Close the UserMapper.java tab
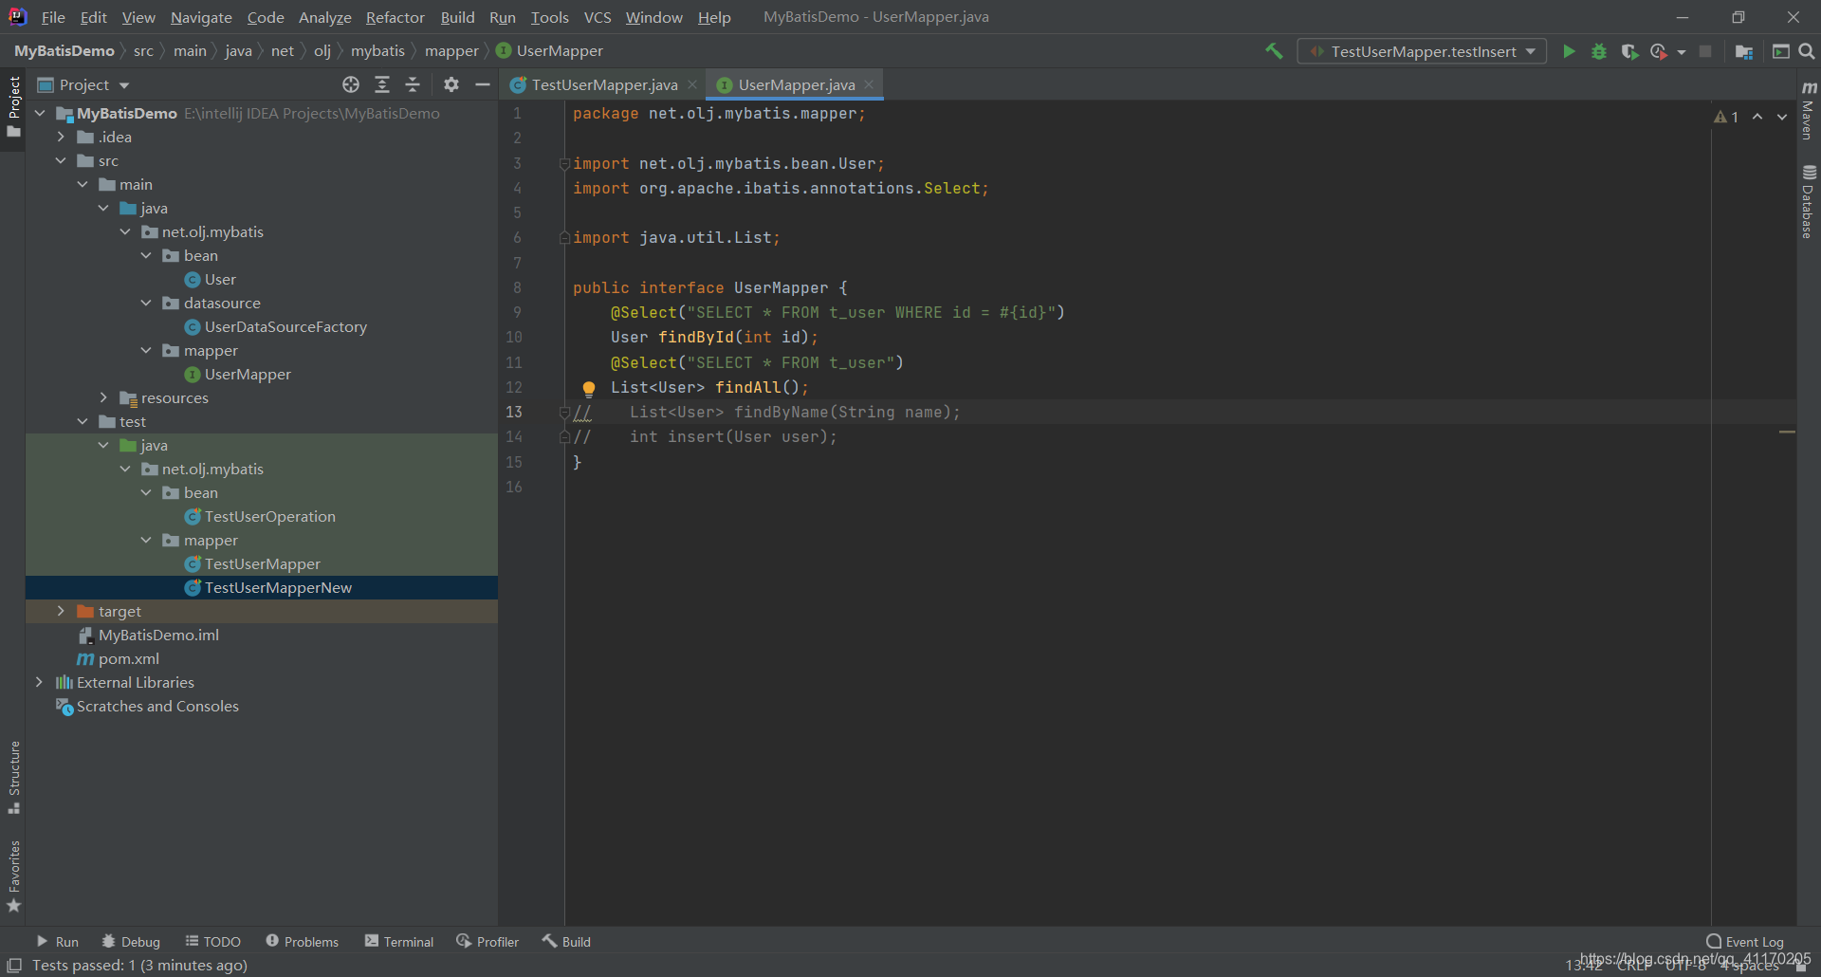 (x=869, y=84)
